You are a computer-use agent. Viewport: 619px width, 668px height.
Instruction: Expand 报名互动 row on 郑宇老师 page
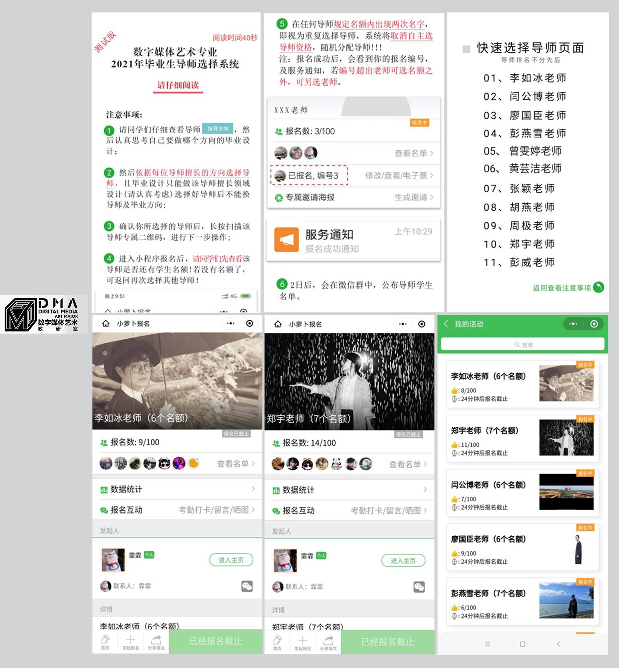[349, 511]
